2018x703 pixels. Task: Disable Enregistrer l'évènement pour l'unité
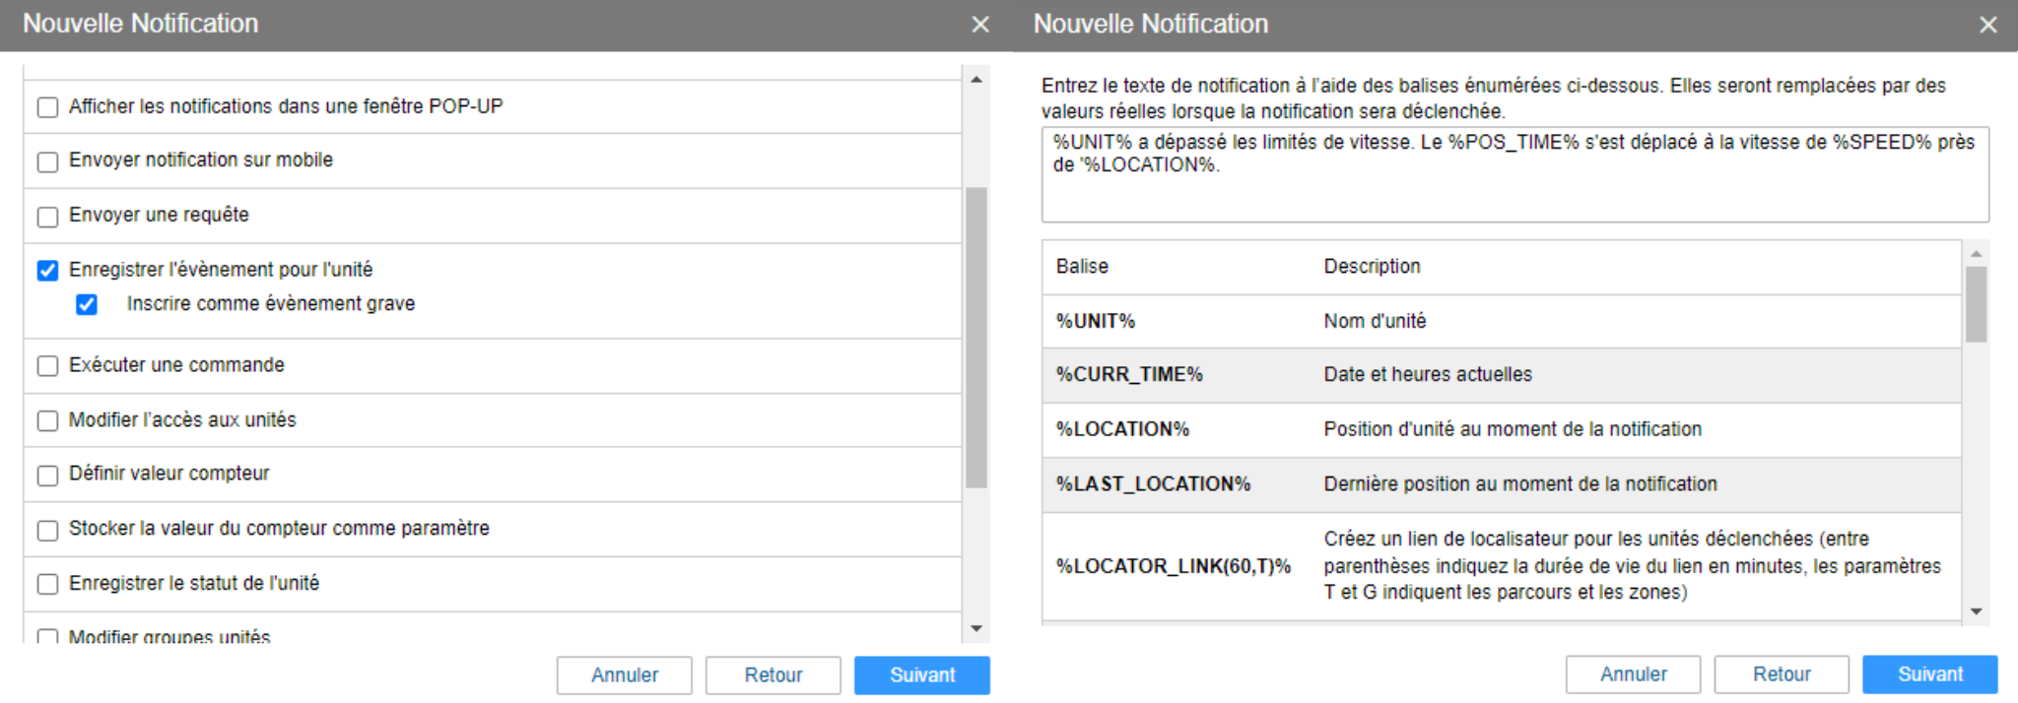click(47, 271)
